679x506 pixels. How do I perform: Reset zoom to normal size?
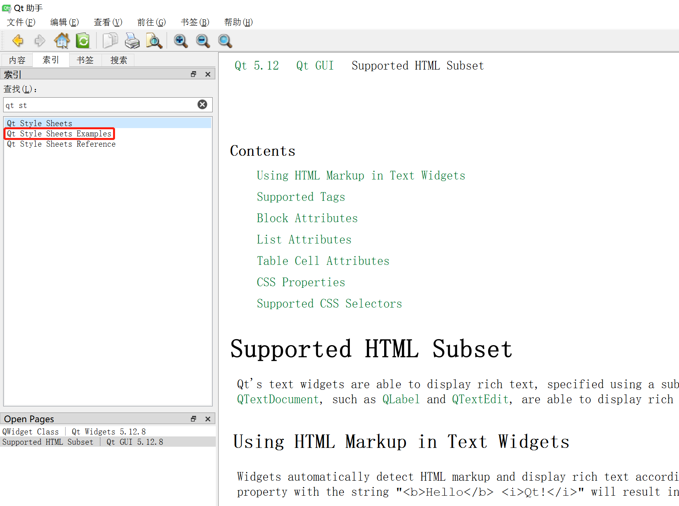(x=225, y=41)
